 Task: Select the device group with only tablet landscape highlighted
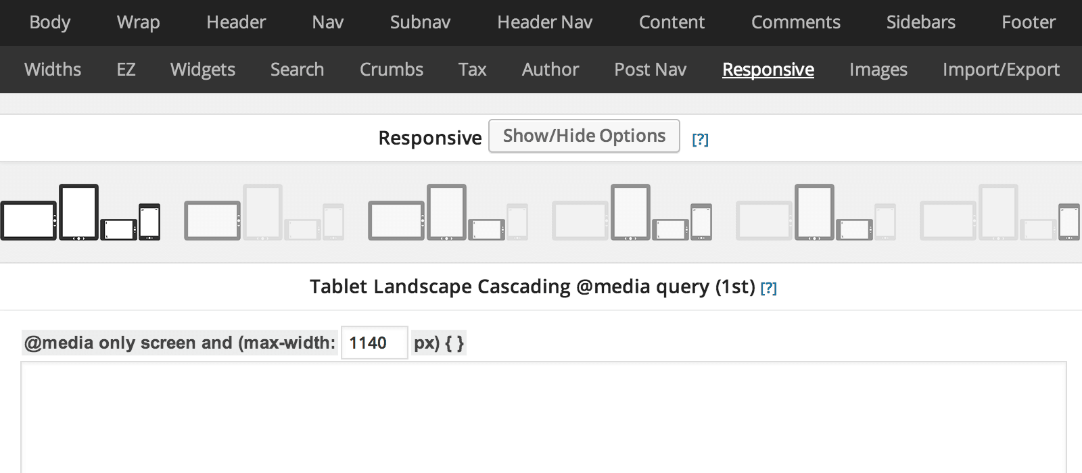264,212
